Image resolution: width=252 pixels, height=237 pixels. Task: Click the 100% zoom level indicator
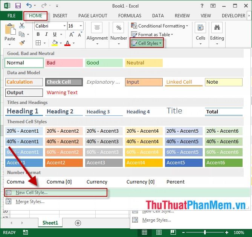coord(239,232)
